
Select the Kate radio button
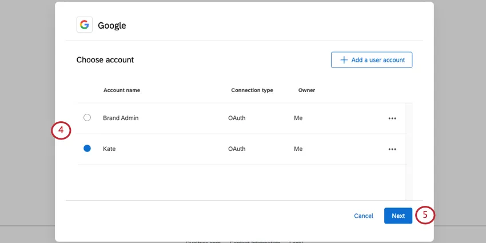(x=87, y=149)
